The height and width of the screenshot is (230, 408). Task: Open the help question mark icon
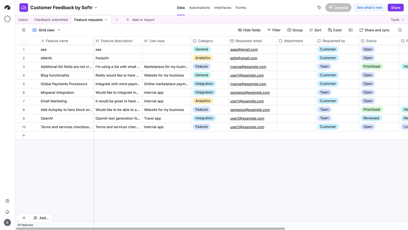(x=7, y=201)
